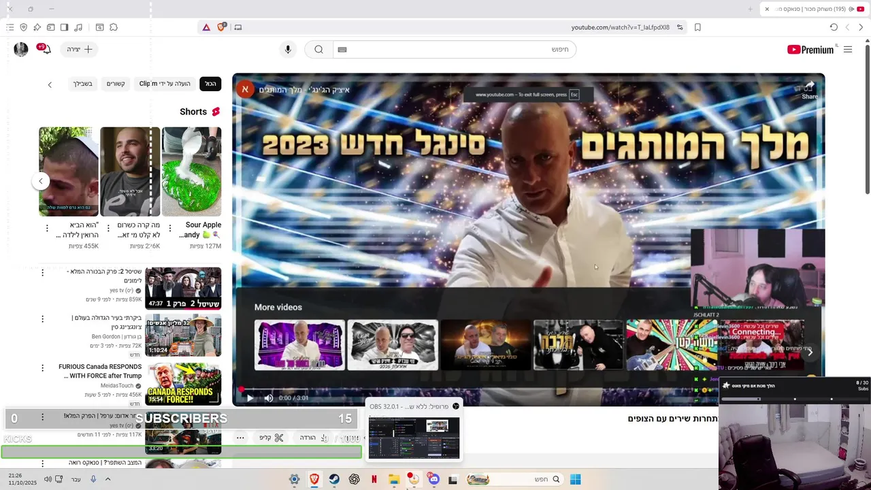
Task: Close the YouTube tab
Action: click(767, 9)
